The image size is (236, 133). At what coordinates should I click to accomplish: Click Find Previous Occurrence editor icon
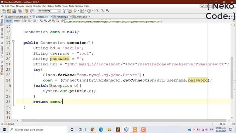[x=45, y=21]
